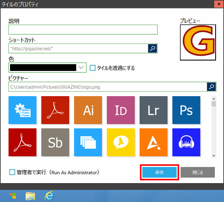This screenshot has width=224, height=202.
Task: Select the stacked windows blue tile
Action: 88,142
